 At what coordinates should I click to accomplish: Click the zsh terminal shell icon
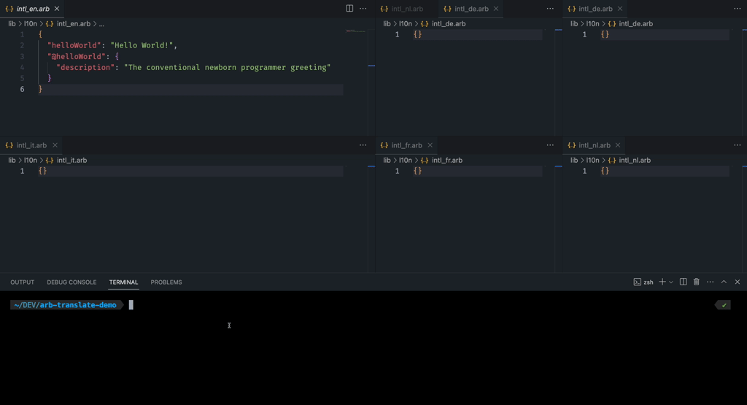coord(637,282)
